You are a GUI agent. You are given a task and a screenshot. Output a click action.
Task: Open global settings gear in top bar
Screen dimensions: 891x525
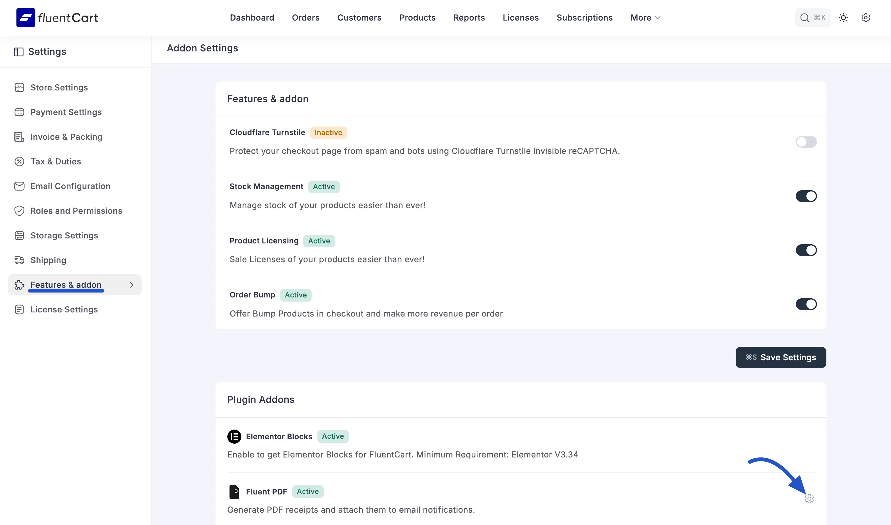pos(865,18)
